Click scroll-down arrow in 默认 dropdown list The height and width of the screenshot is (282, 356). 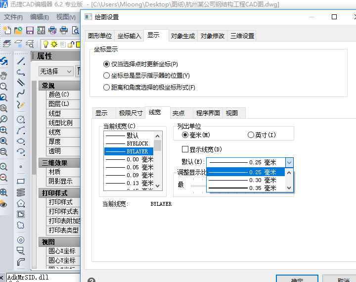tap(289, 188)
